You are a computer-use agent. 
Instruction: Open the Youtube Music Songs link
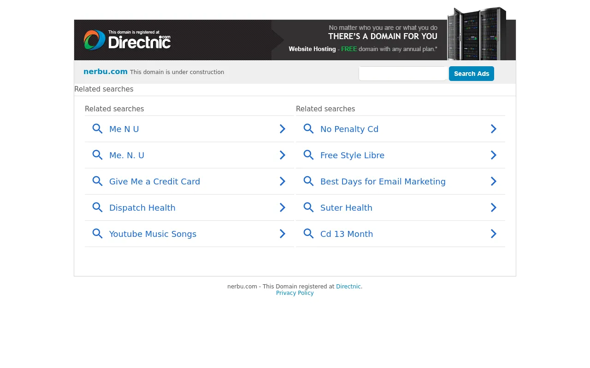click(153, 234)
